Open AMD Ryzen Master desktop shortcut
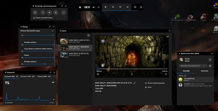The width and height of the screenshot is (218, 111). (190, 17)
